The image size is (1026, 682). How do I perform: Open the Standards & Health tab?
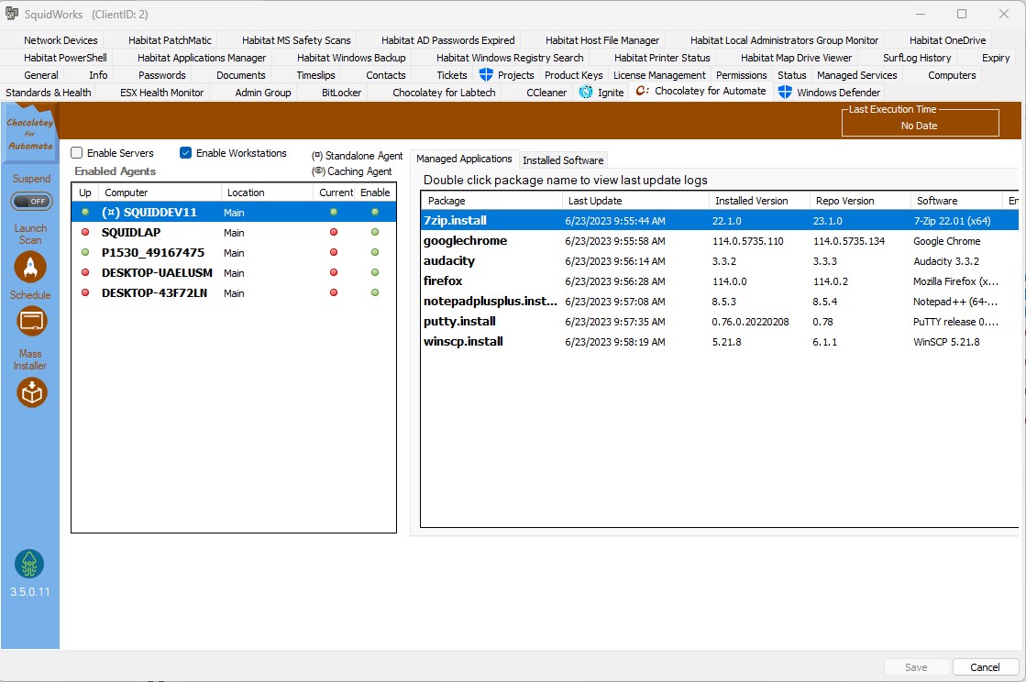[49, 93]
